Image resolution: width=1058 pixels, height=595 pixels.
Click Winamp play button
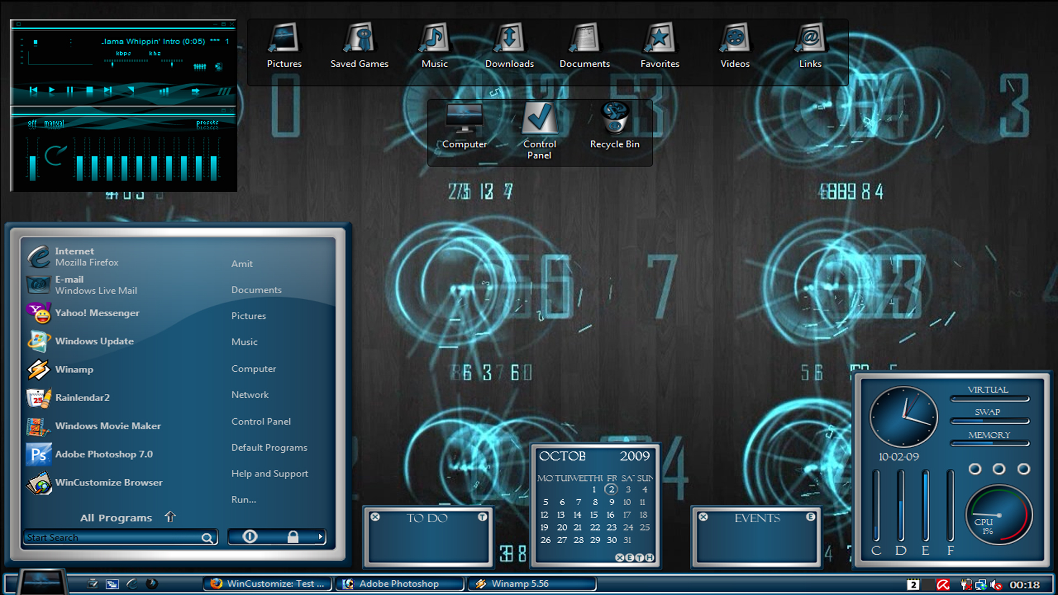(x=51, y=91)
